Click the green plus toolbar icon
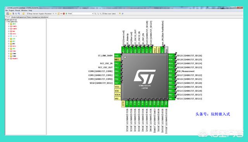Viewport: 248px width, 142px height. [x=66, y=14]
